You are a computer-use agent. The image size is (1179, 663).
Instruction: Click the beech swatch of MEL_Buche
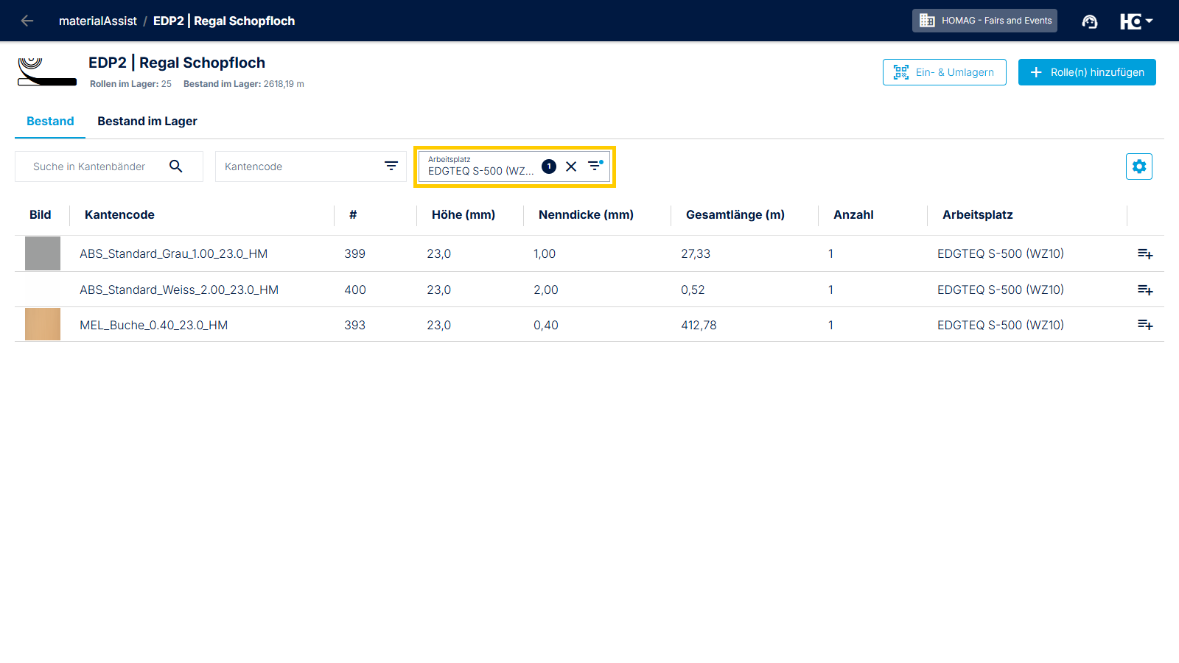point(43,324)
